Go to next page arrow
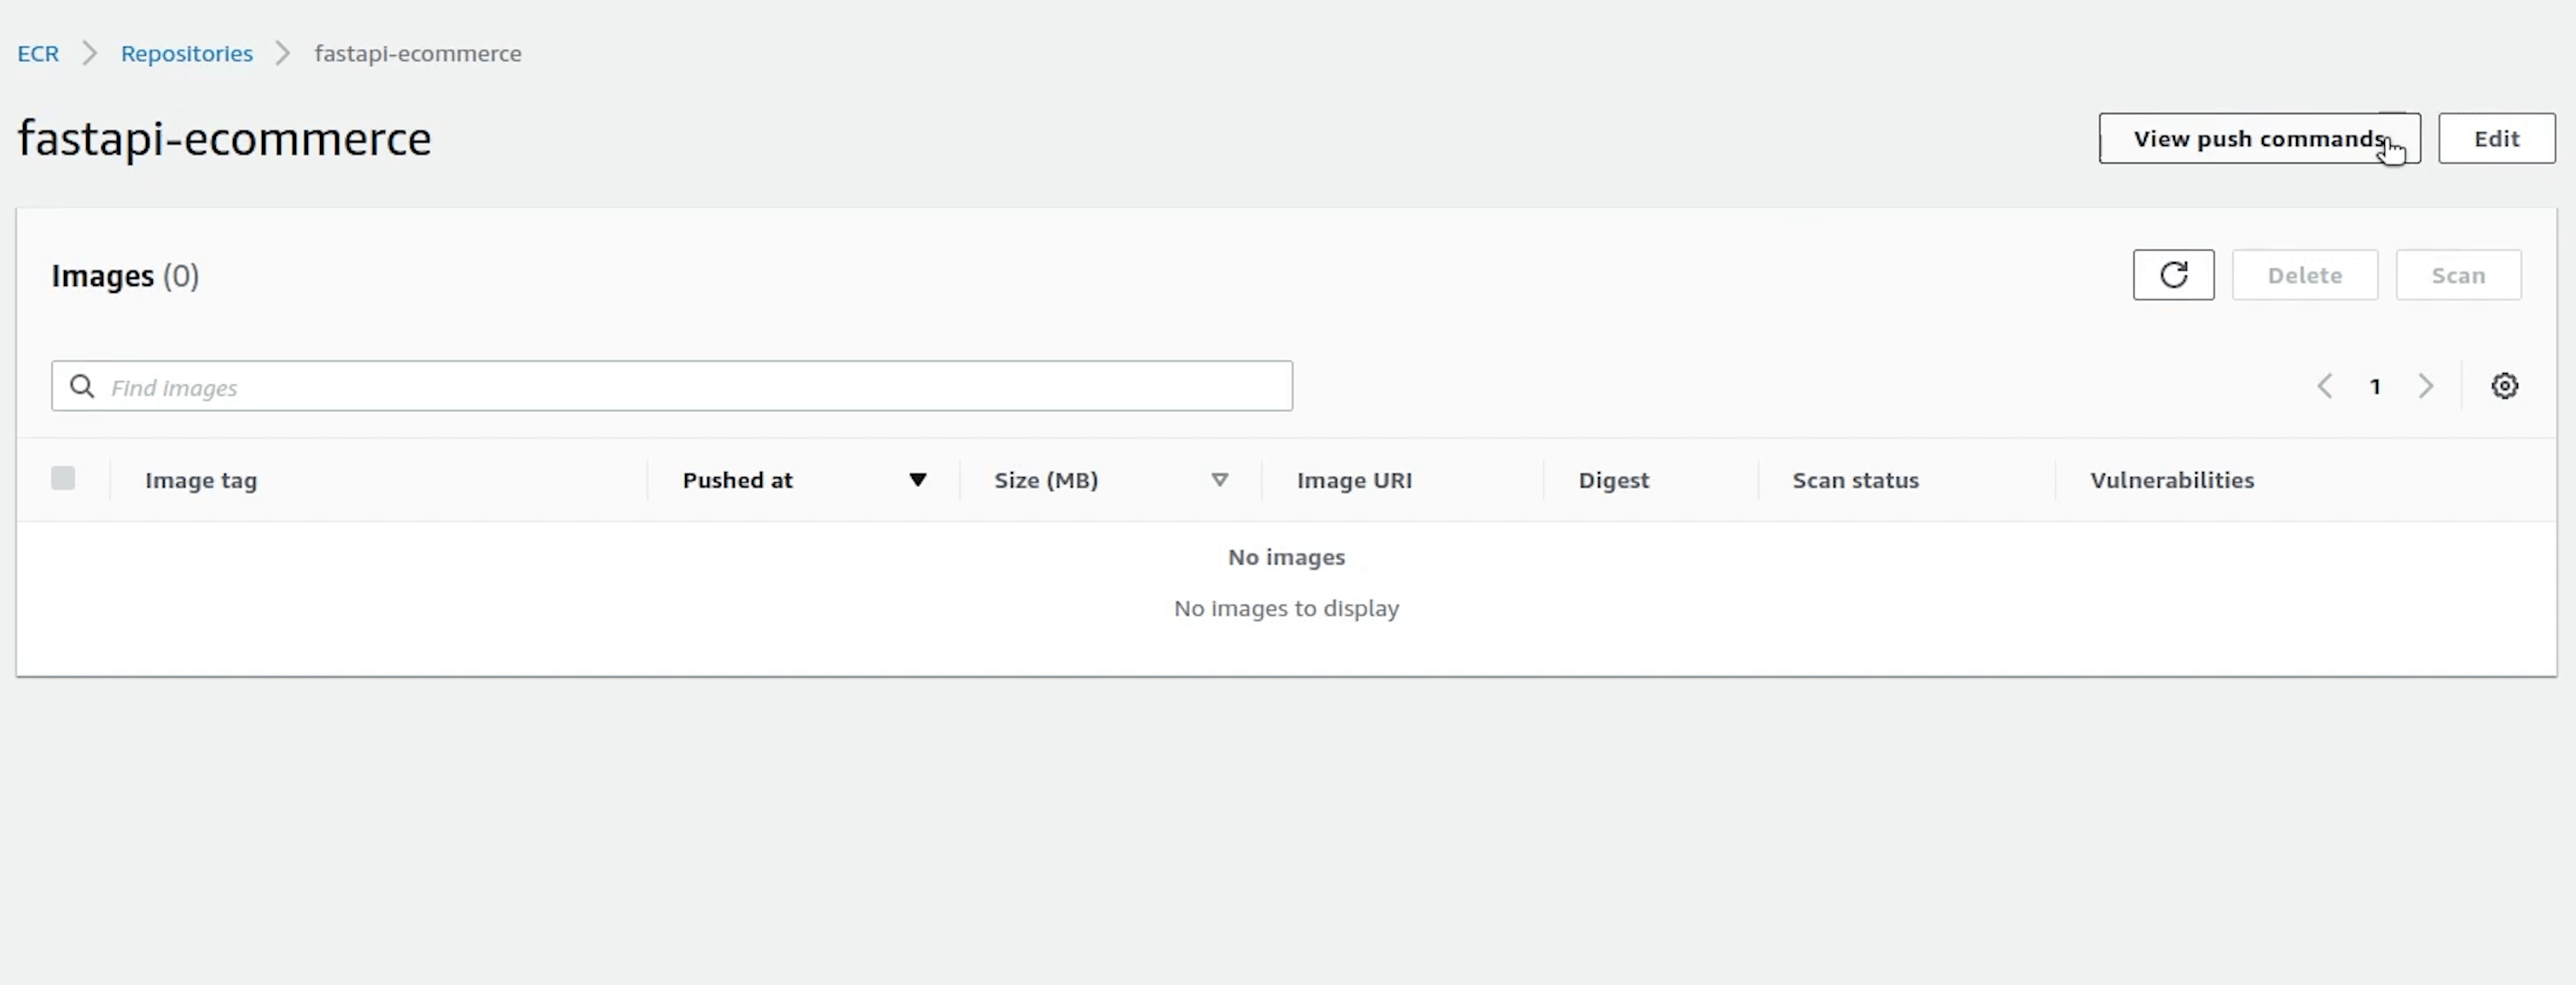 pos(2425,386)
